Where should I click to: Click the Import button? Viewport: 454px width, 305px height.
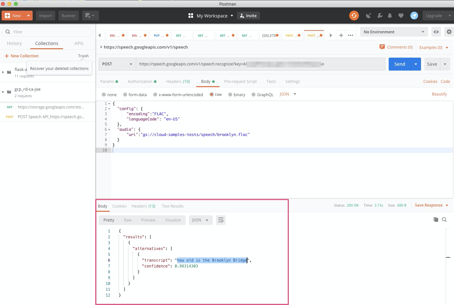[46, 16]
